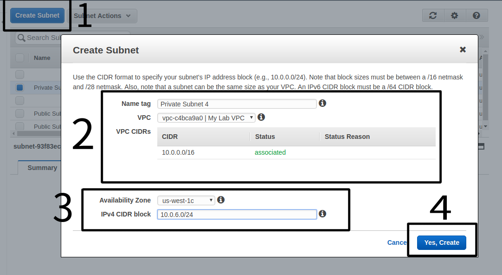Expand the Availability Zone dropdown
This screenshot has height=275, width=502.
186,200
